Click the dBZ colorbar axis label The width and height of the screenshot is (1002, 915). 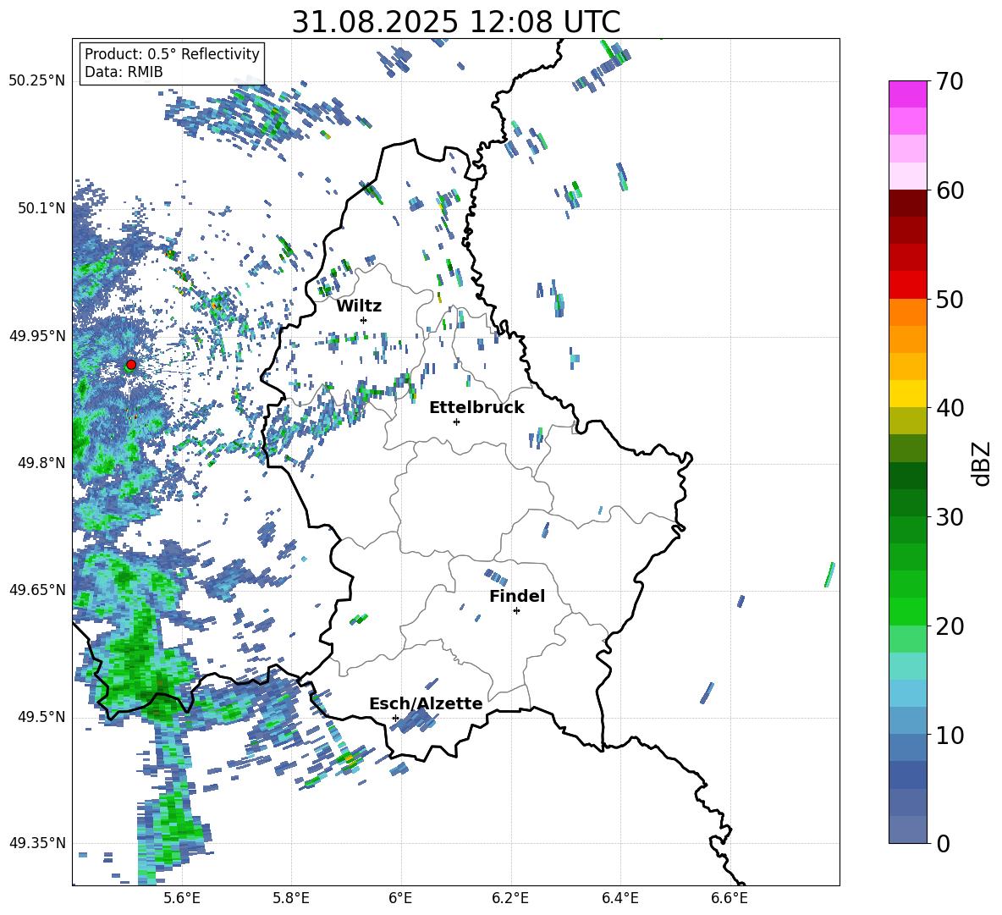(x=983, y=463)
